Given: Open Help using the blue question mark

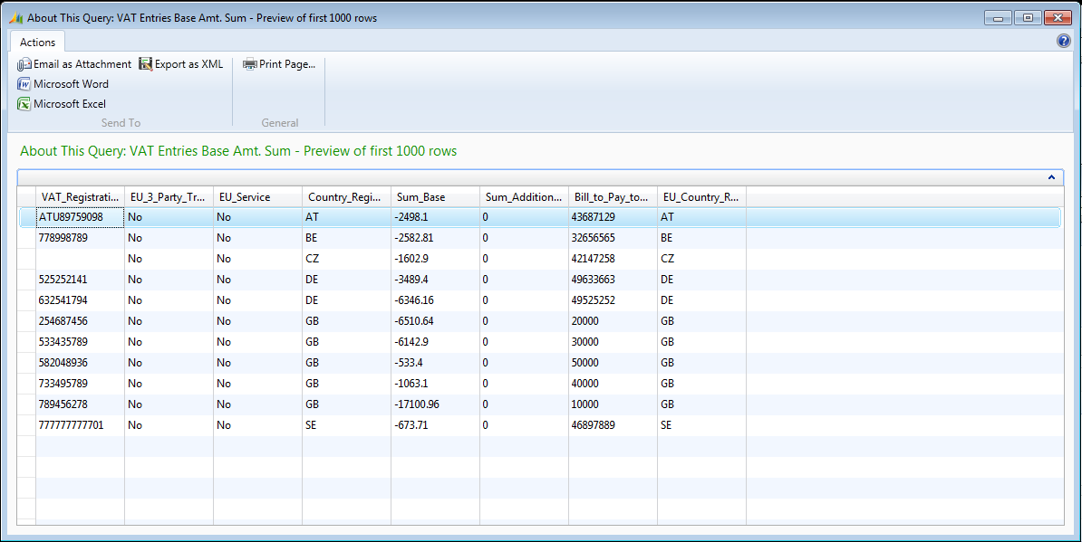Looking at the screenshot, I should [1063, 41].
